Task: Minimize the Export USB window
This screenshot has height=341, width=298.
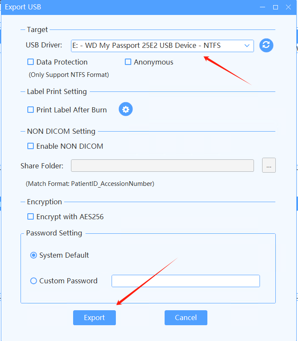Action: 264,7
